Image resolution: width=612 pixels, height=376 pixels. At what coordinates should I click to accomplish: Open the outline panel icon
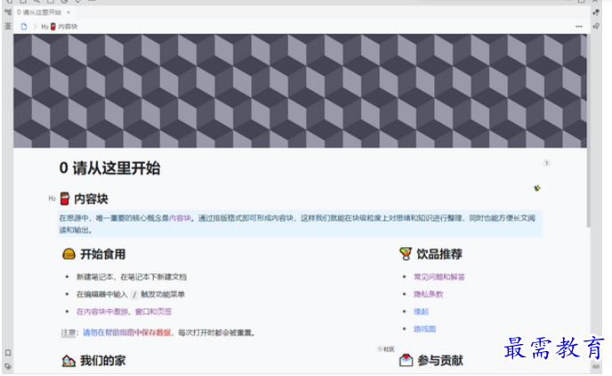(x=7, y=27)
